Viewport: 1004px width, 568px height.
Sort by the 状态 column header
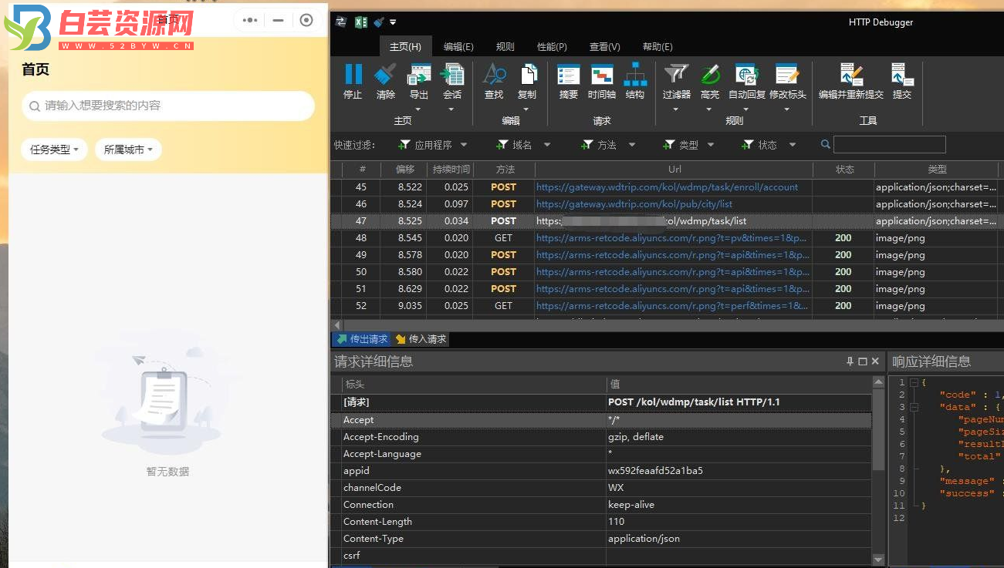click(x=845, y=170)
